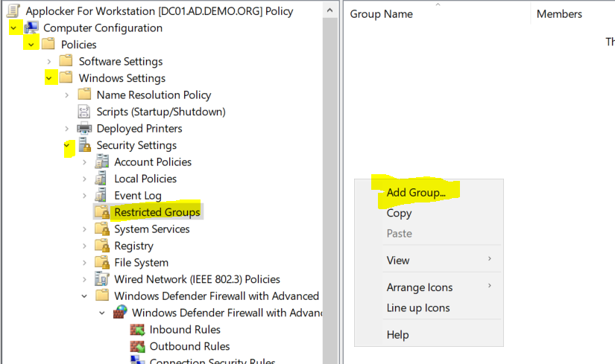
Task: Expand the Wired Network (IEEE 802.3) Policies node
Action: pos(85,279)
